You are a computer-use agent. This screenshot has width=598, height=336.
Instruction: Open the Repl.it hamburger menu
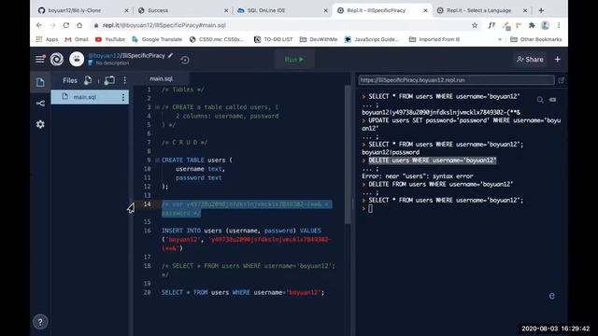(40, 59)
